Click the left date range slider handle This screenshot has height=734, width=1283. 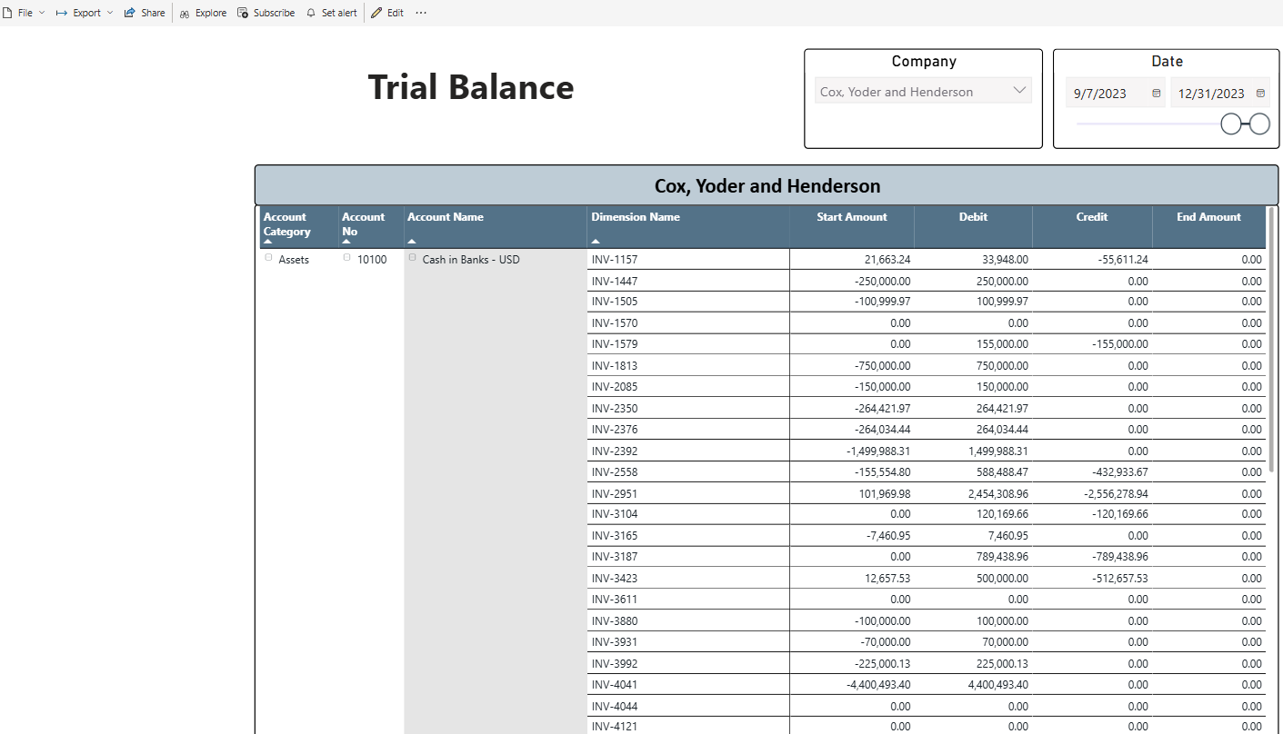pyautogui.click(x=1230, y=124)
